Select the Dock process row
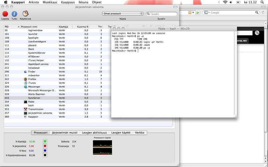Image resolution: width=268 pixels, height=167 pixels. point(57,49)
